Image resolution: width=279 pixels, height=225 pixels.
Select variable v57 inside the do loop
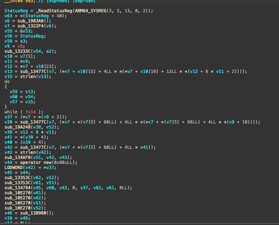tap(13, 102)
